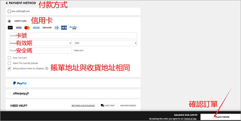Viewport: 241px width, 121px height.
Task: Open the expiration month dropdown
Action: (x=40, y=43)
